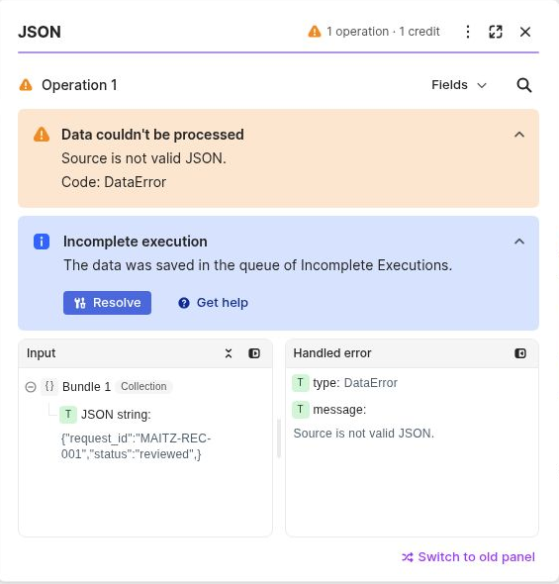559x584 pixels.
Task: Click the curly braces icon of Bundle 1
Action: point(49,387)
